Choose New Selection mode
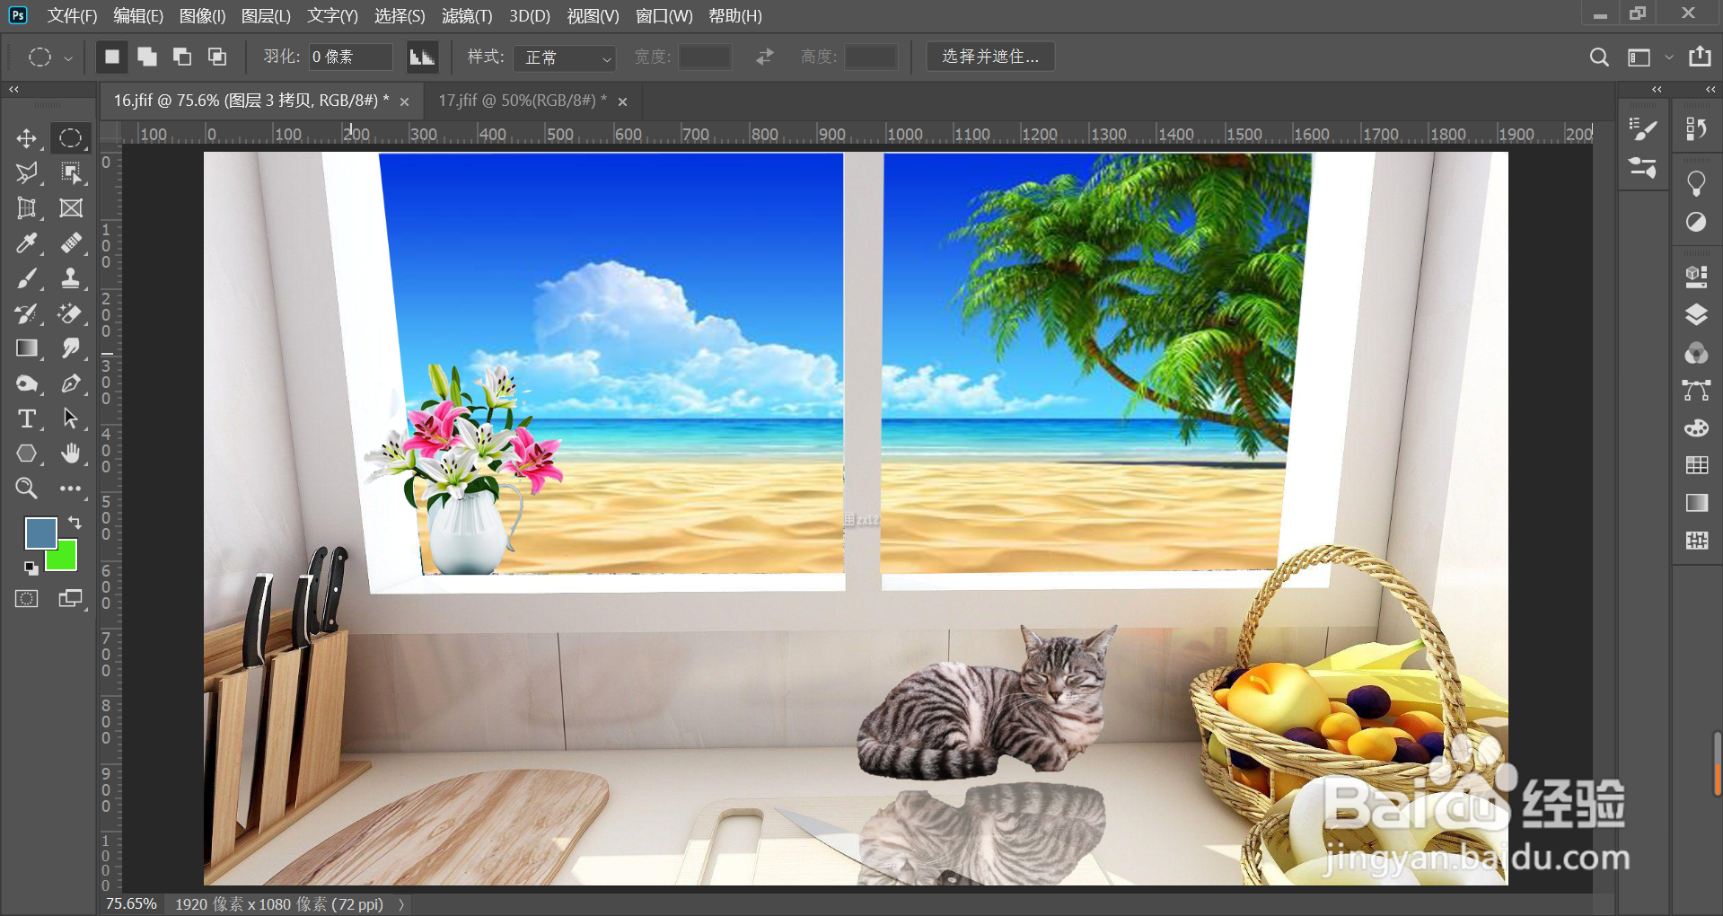Image resolution: width=1723 pixels, height=916 pixels. coord(112,57)
